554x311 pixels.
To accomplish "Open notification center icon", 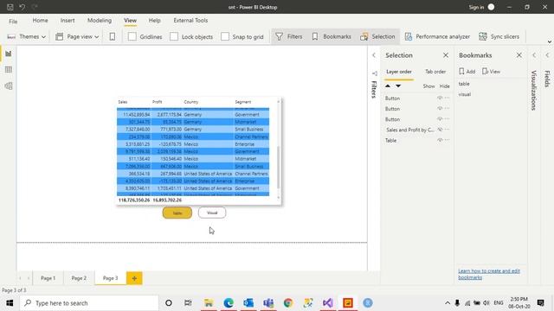I will (x=540, y=303).
